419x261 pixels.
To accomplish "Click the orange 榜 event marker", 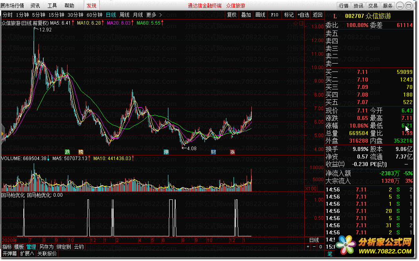I will pyautogui.click(x=81, y=152).
